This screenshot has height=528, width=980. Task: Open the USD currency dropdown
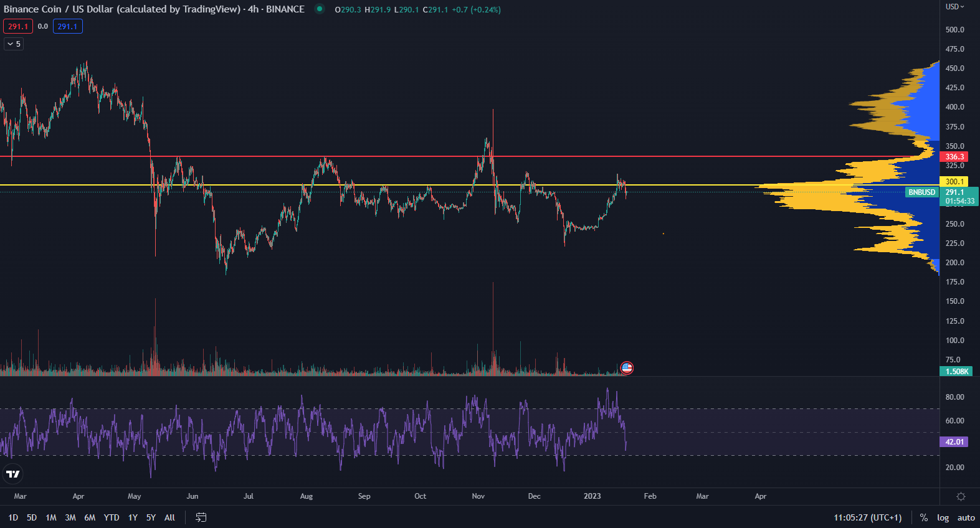point(954,7)
